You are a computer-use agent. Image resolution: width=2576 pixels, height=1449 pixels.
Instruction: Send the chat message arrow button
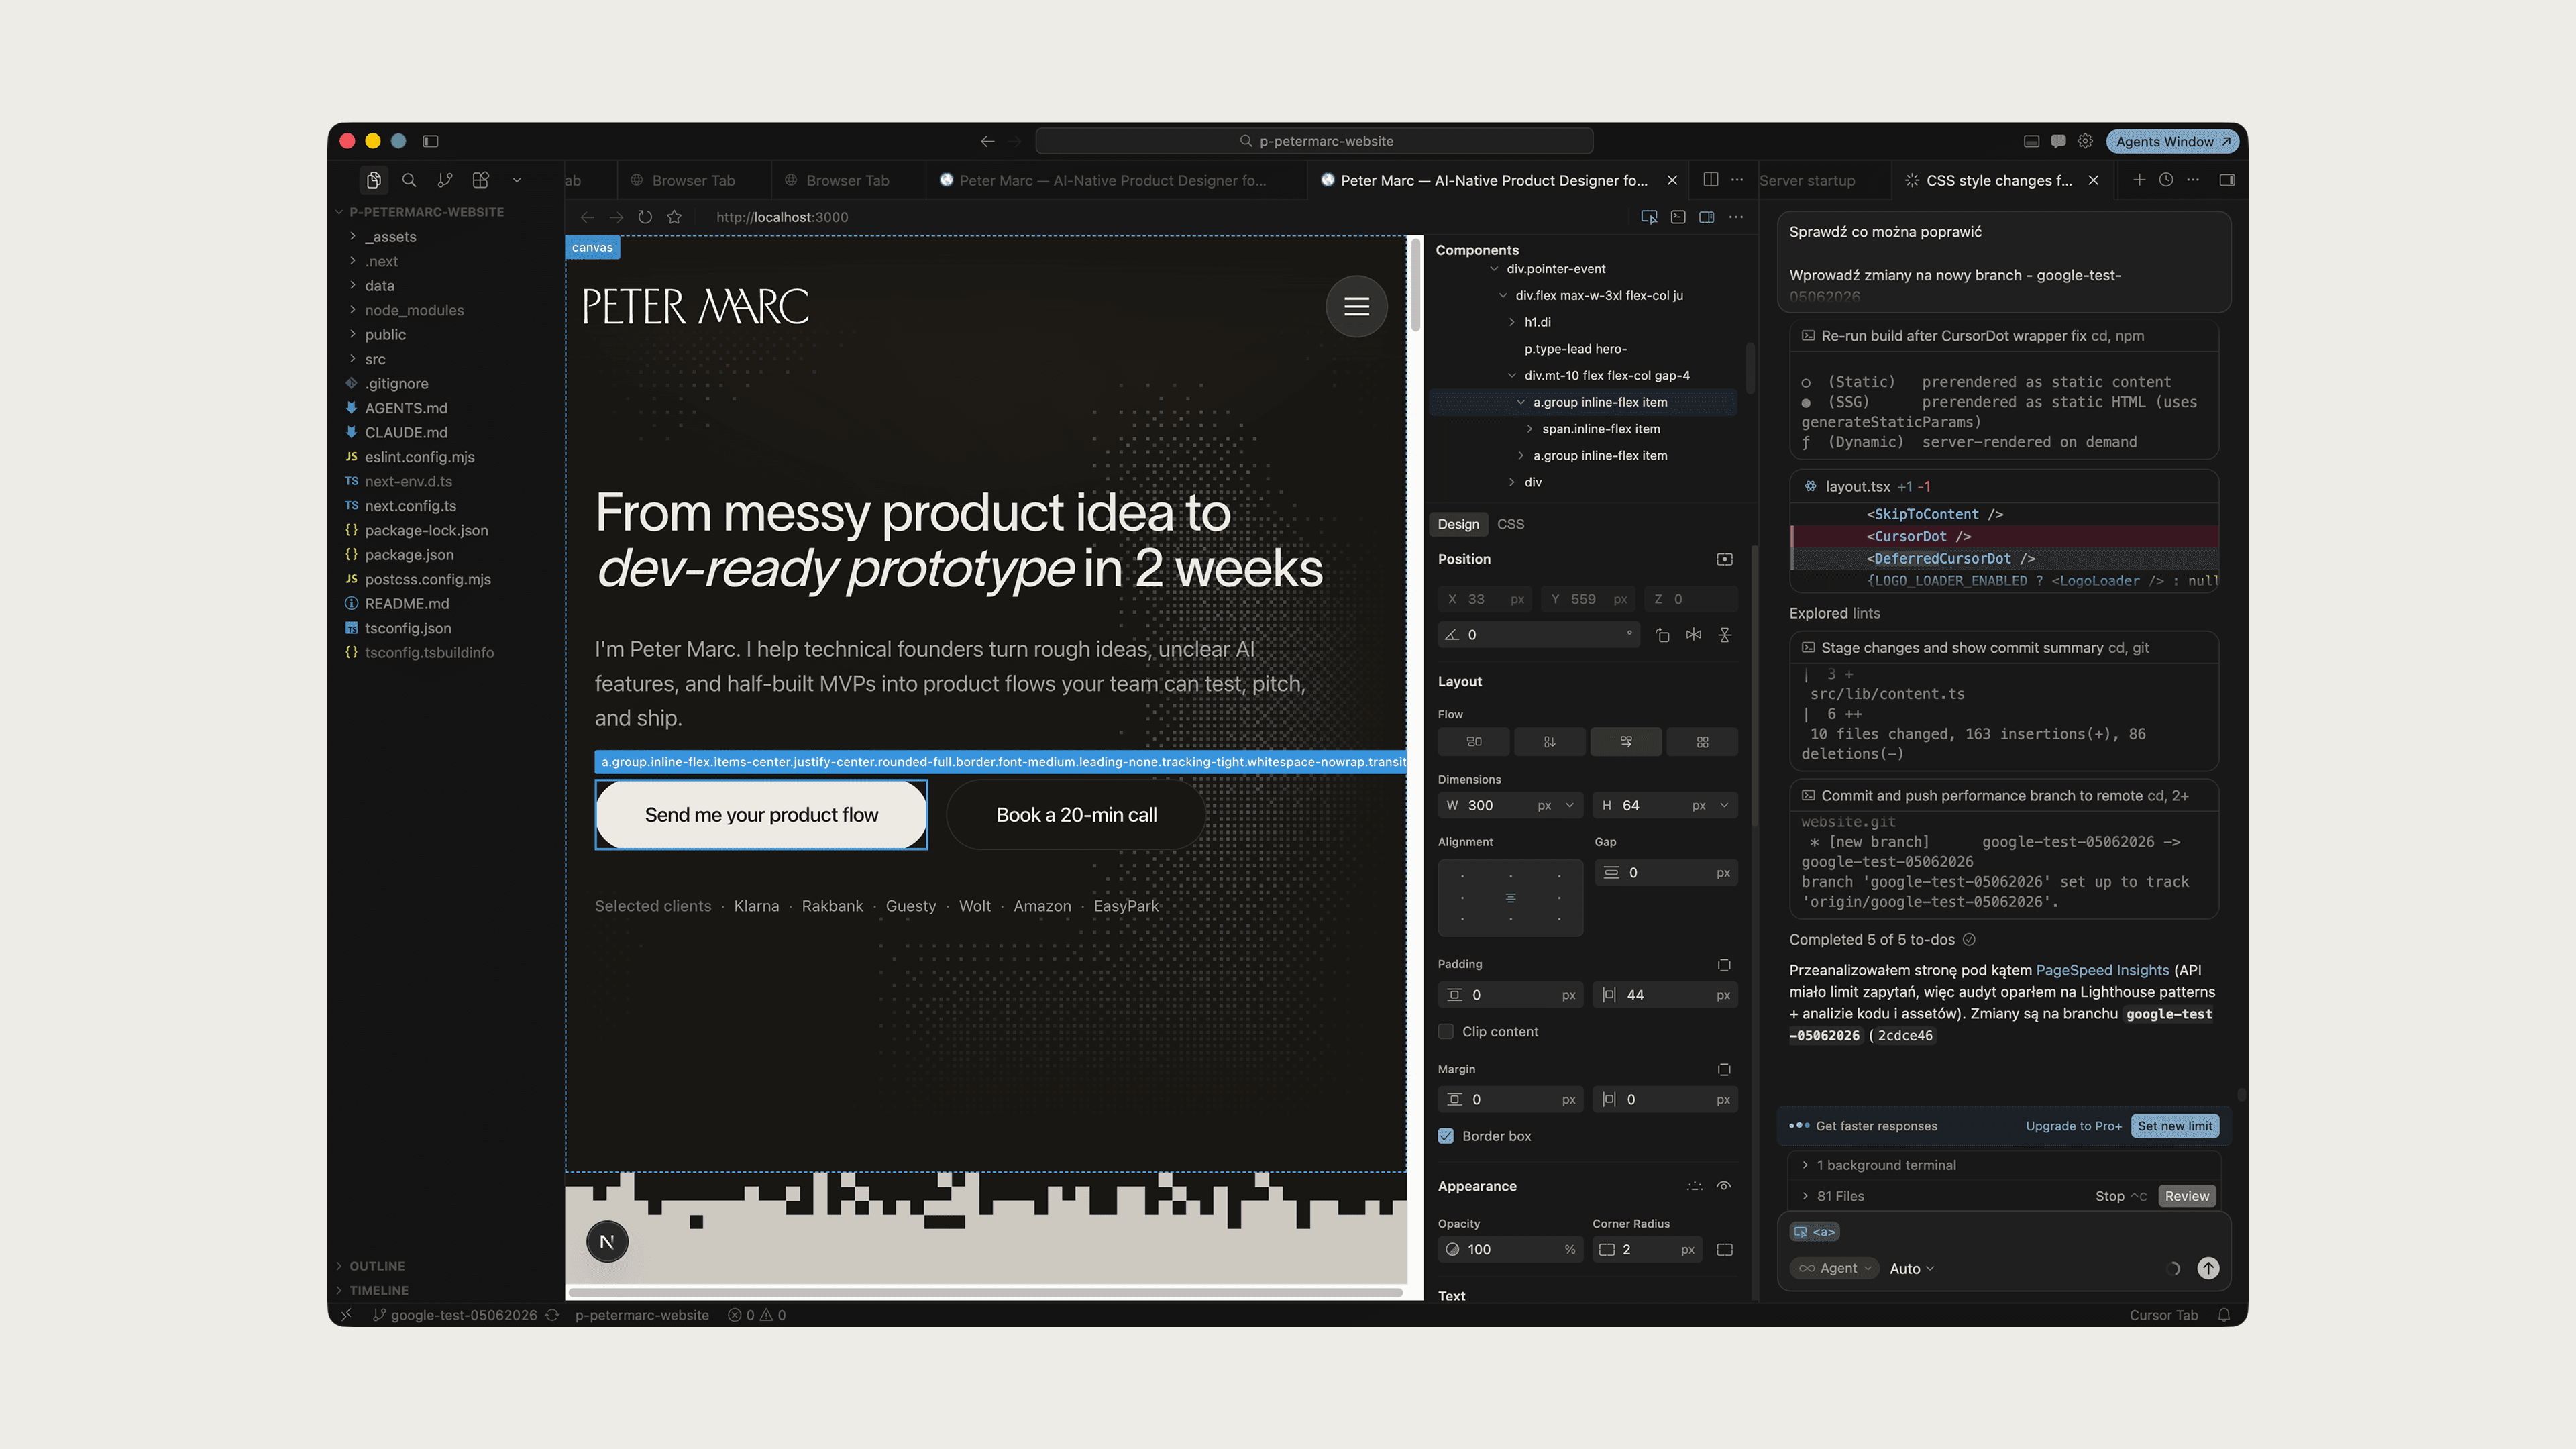click(2208, 1268)
